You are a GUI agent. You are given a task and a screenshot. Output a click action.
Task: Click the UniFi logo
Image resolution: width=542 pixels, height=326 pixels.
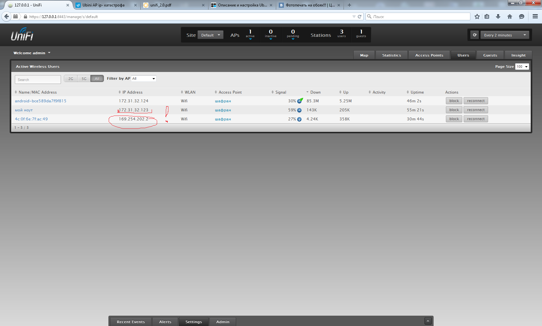(x=22, y=34)
